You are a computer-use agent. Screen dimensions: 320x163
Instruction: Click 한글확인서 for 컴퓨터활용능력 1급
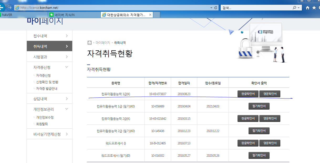click(x=248, y=94)
